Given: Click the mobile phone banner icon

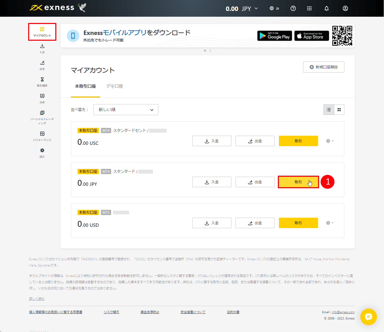Looking at the screenshot, I should [73, 36].
